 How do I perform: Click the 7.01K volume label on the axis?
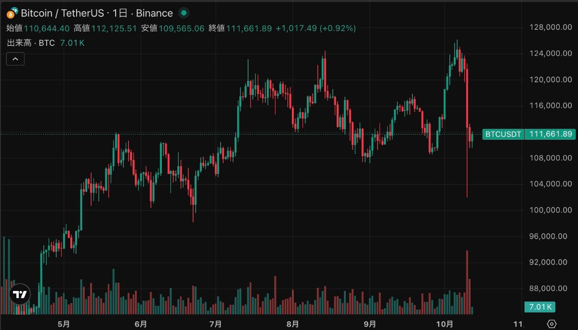(540, 306)
